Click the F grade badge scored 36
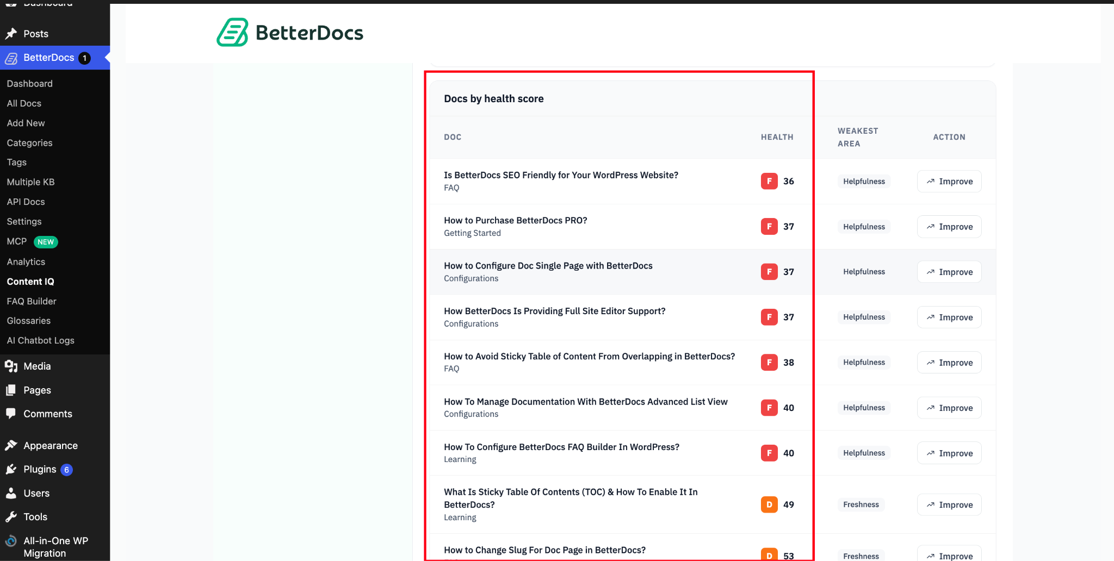1114x561 pixels. 769,181
